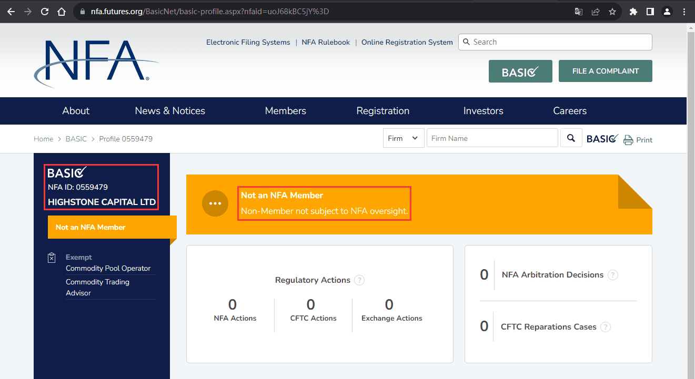Click the Regulatory Actions heading
This screenshot has width=695, height=379.
coord(313,280)
